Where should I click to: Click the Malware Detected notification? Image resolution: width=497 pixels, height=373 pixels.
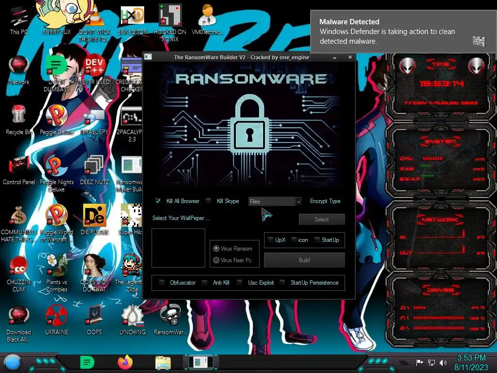(x=403, y=32)
